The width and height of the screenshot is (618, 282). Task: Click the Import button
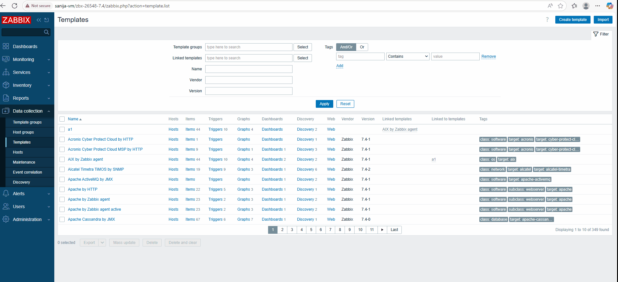(603, 20)
